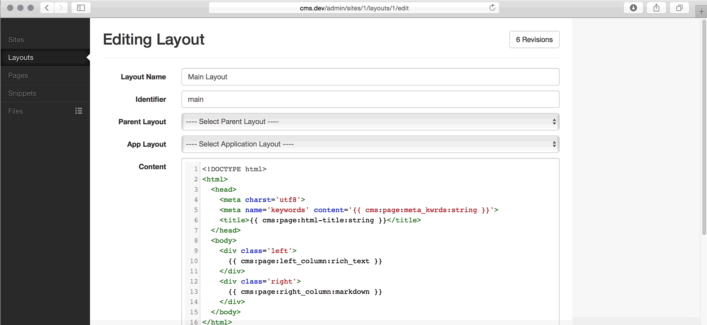Click the browser share icon
Screen dimensions: 707x325
coord(656,8)
